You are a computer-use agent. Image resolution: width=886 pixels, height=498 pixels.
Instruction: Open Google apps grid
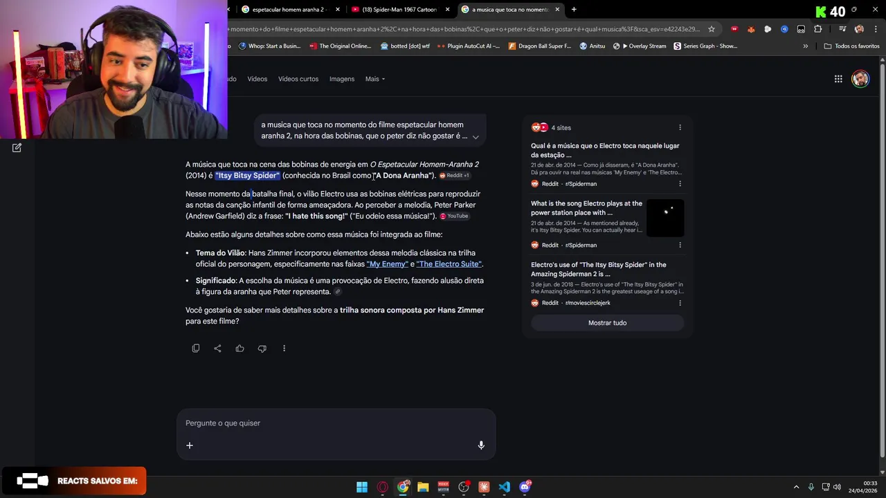838,79
